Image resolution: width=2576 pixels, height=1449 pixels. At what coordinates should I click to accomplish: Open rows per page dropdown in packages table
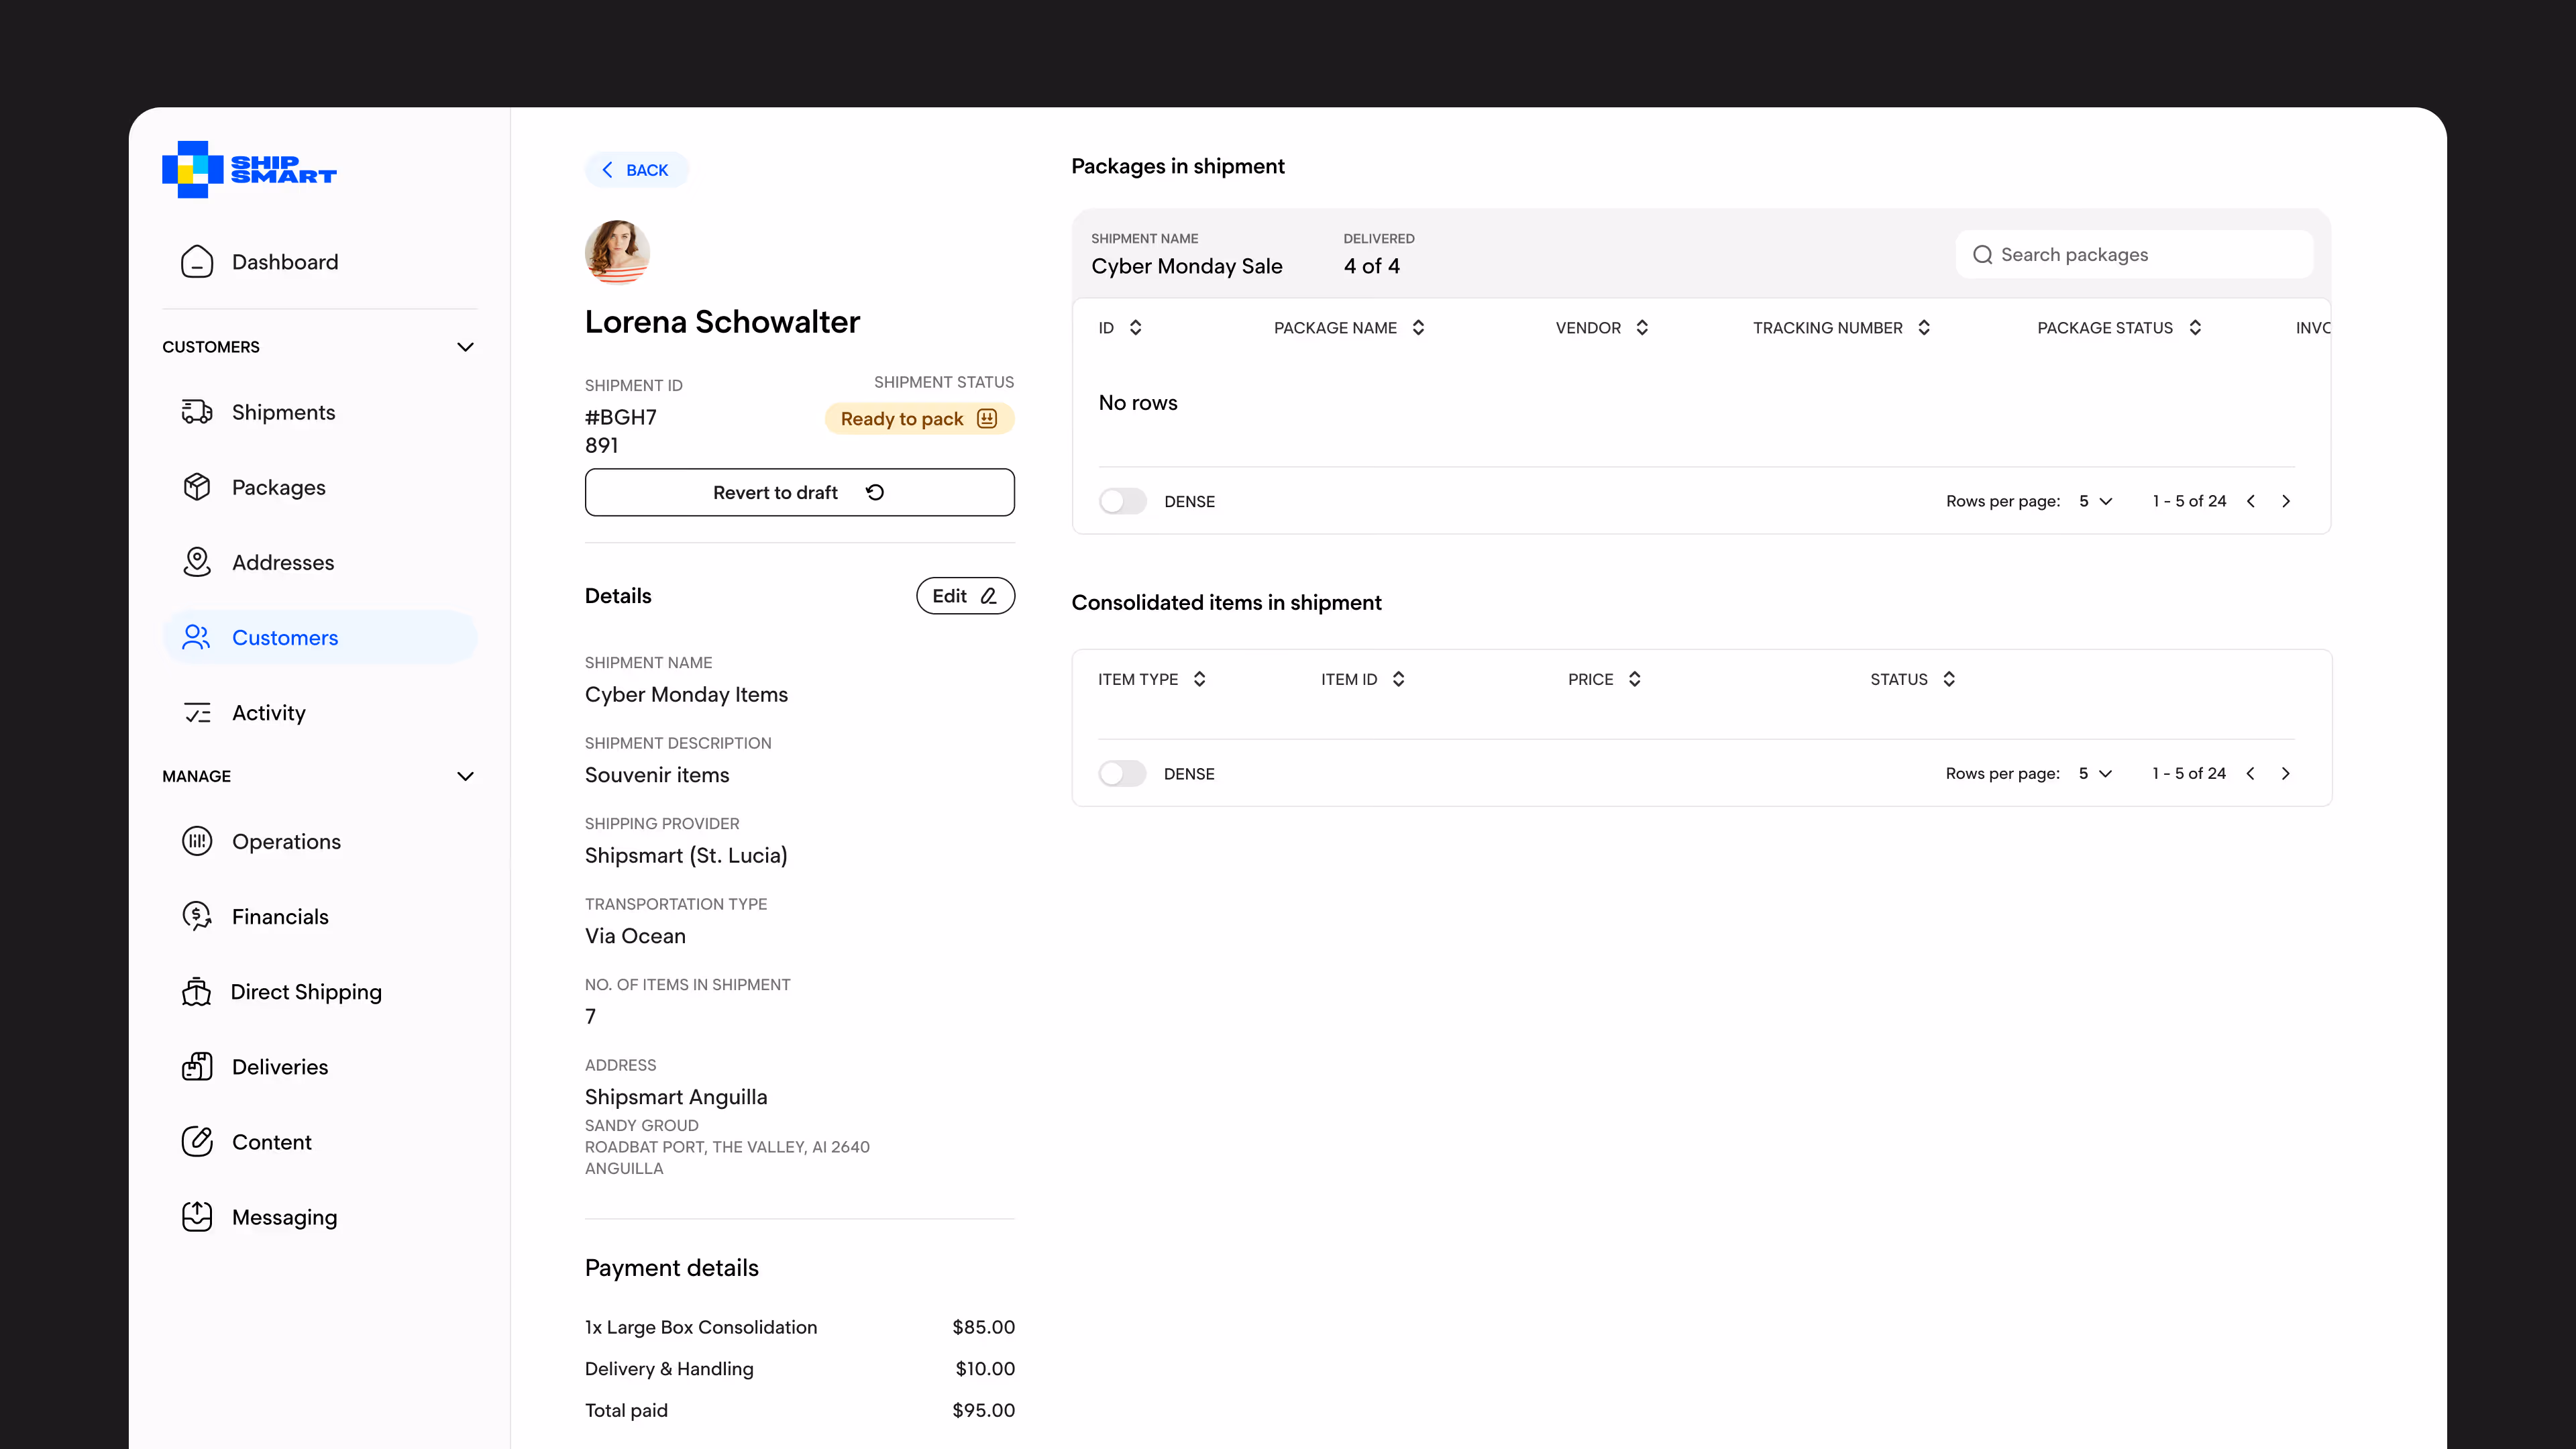point(2095,501)
